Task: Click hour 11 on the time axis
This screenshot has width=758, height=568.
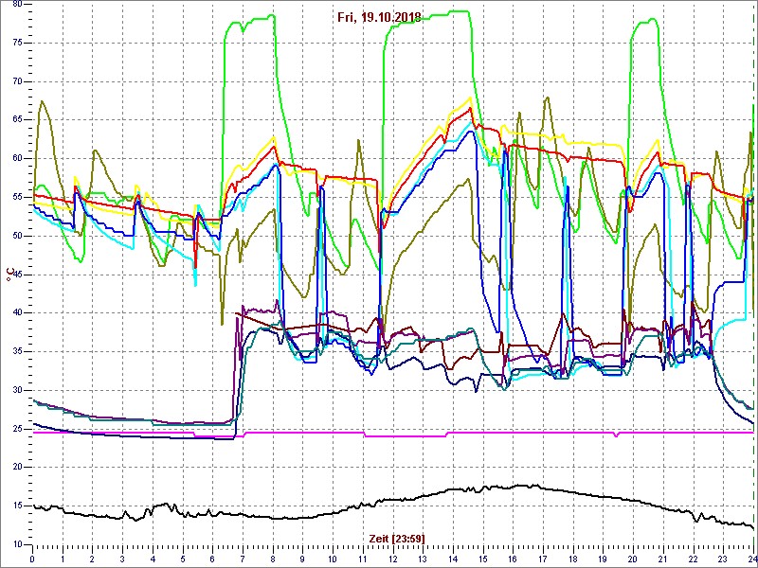Action: point(363,559)
